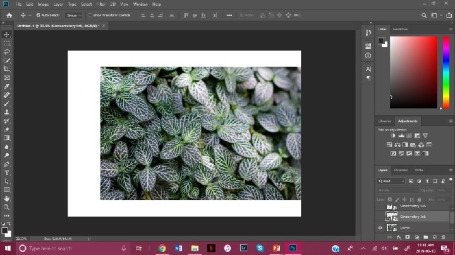
Task: Select the Rectangular Marquee tool
Action: point(6,43)
